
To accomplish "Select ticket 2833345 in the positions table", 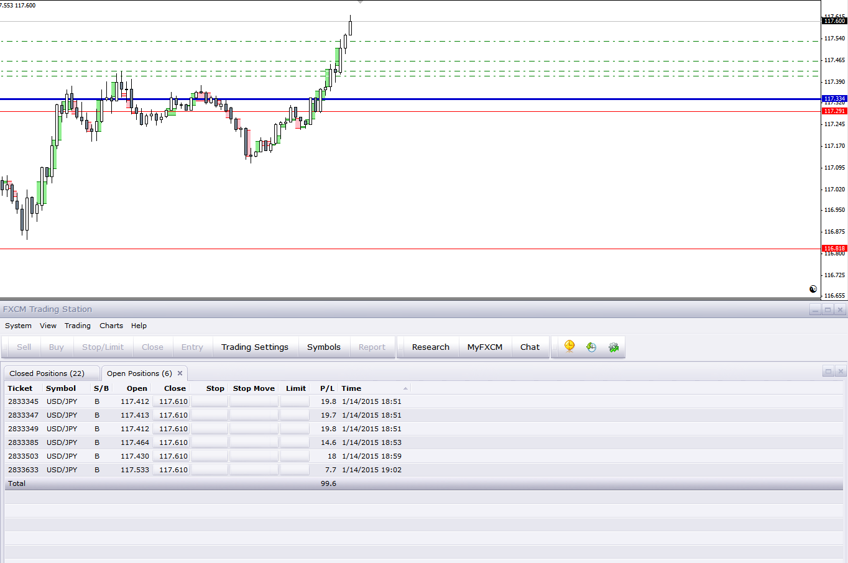I will pos(23,401).
